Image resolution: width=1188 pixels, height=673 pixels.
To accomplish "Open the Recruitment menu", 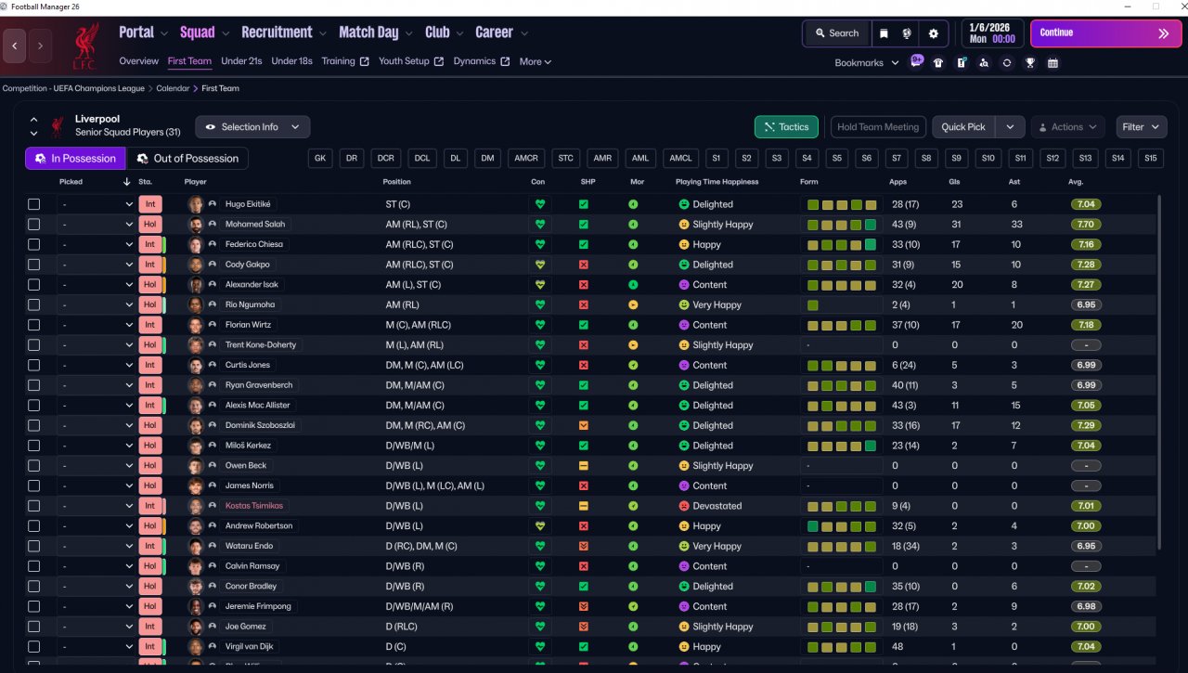I will point(284,32).
